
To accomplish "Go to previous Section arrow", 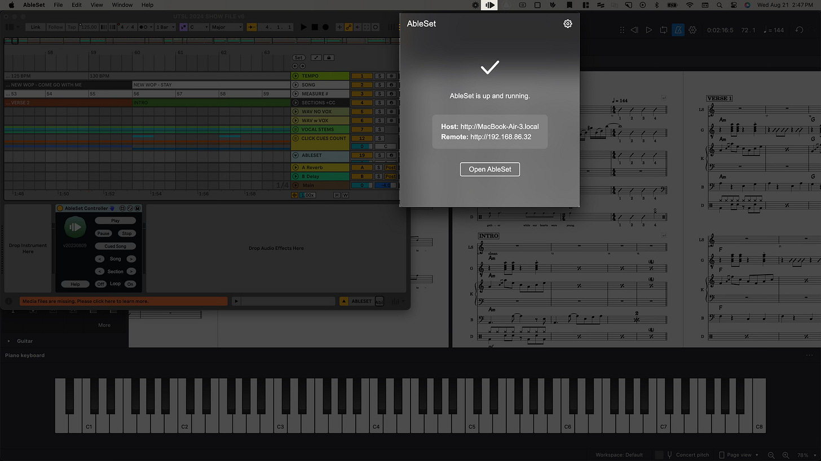I will (x=99, y=271).
